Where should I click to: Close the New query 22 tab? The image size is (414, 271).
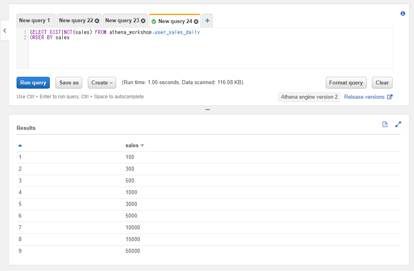[97, 21]
